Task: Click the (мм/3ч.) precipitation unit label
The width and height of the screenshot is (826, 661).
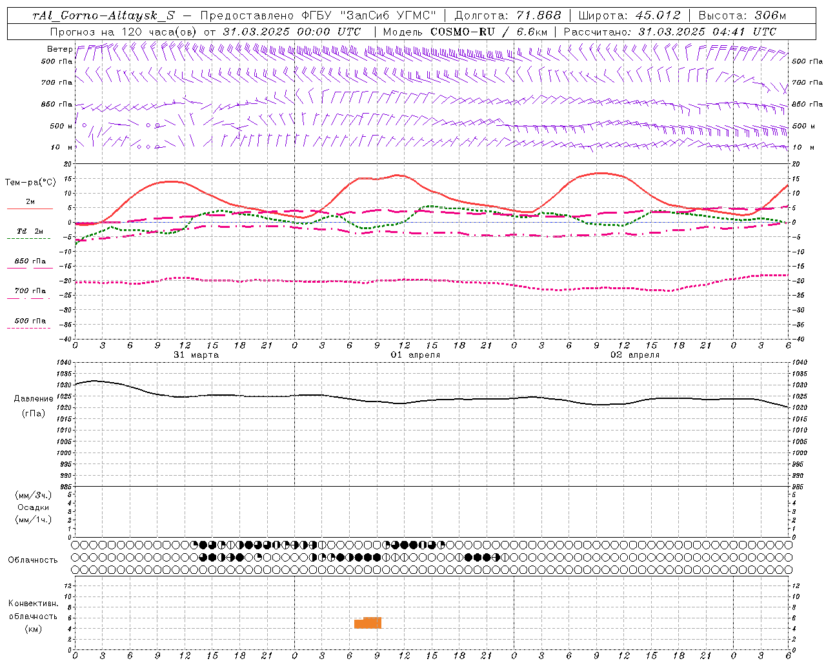Action: tap(34, 495)
